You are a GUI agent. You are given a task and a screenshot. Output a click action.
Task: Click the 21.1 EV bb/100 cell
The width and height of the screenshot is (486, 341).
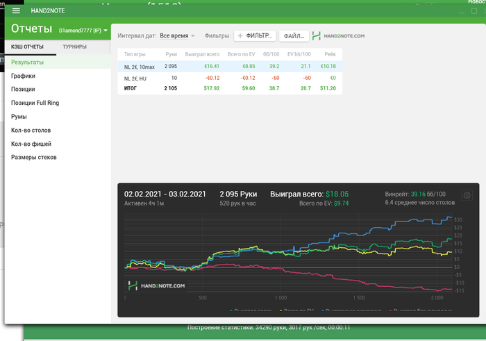point(305,67)
